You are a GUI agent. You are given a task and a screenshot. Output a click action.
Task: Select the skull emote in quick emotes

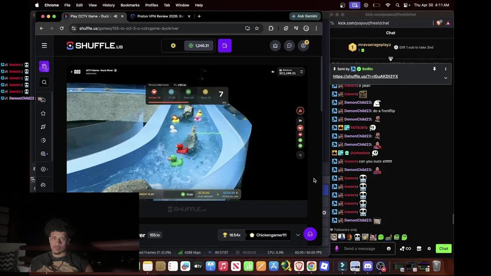tap(357, 237)
